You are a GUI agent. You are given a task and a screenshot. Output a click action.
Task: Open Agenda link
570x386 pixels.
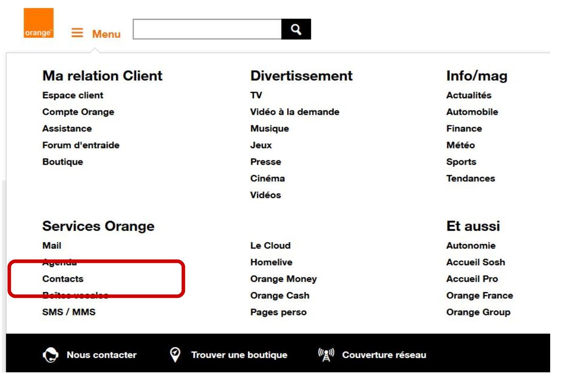tap(59, 262)
